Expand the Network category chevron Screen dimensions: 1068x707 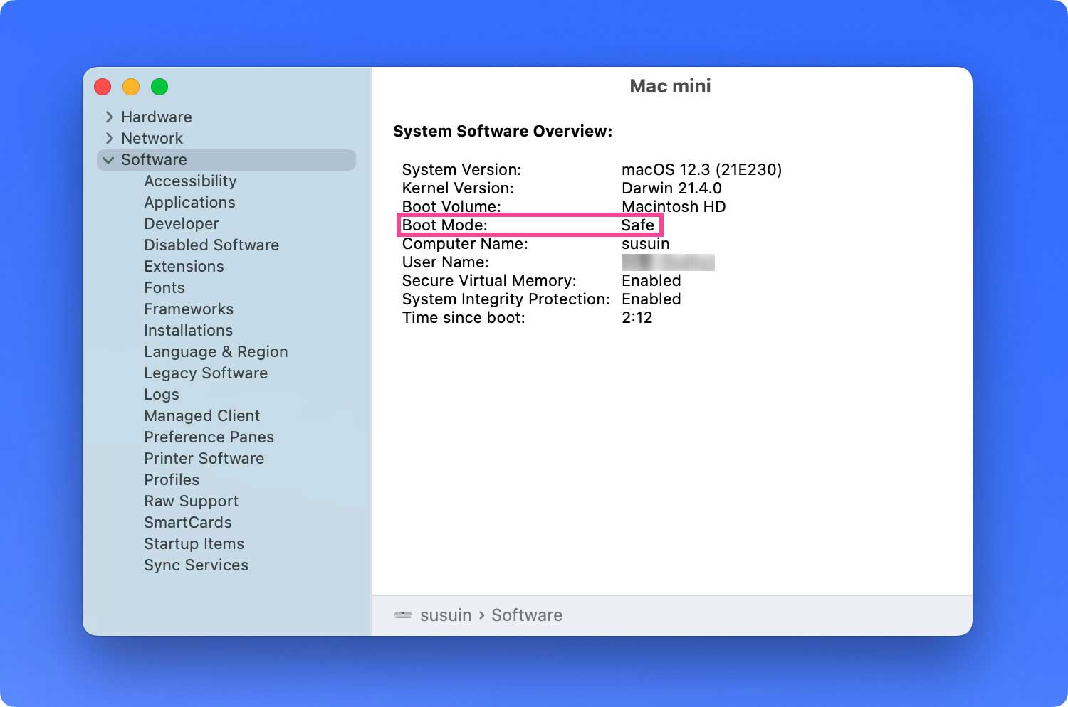coord(109,138)
